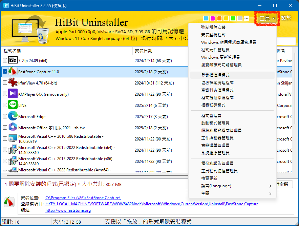This screenshot has height=226, width=299.
Task: Click the IrfanView red icon
Action: click(x=13, y=83)
